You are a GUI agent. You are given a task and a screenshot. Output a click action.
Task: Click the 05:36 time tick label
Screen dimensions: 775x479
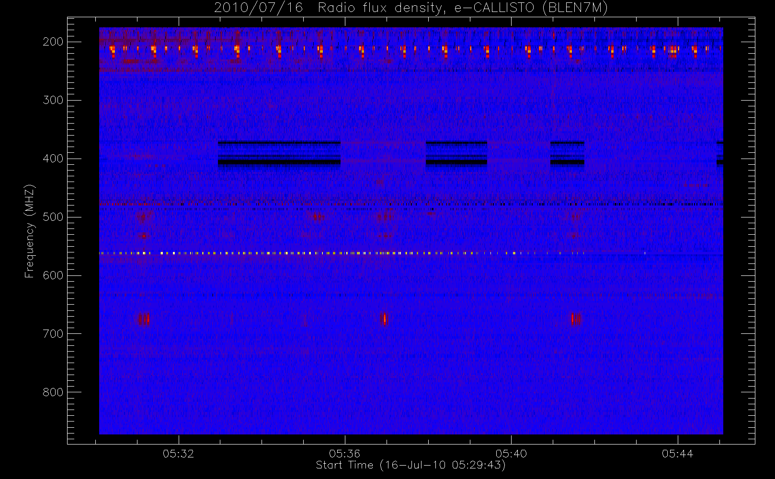coord(344,454)
